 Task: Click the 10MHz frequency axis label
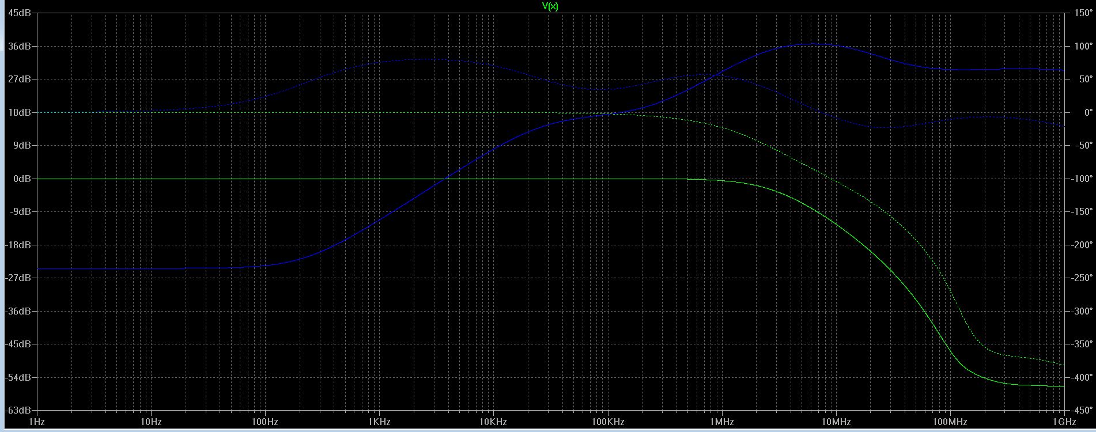click(836, 422)
